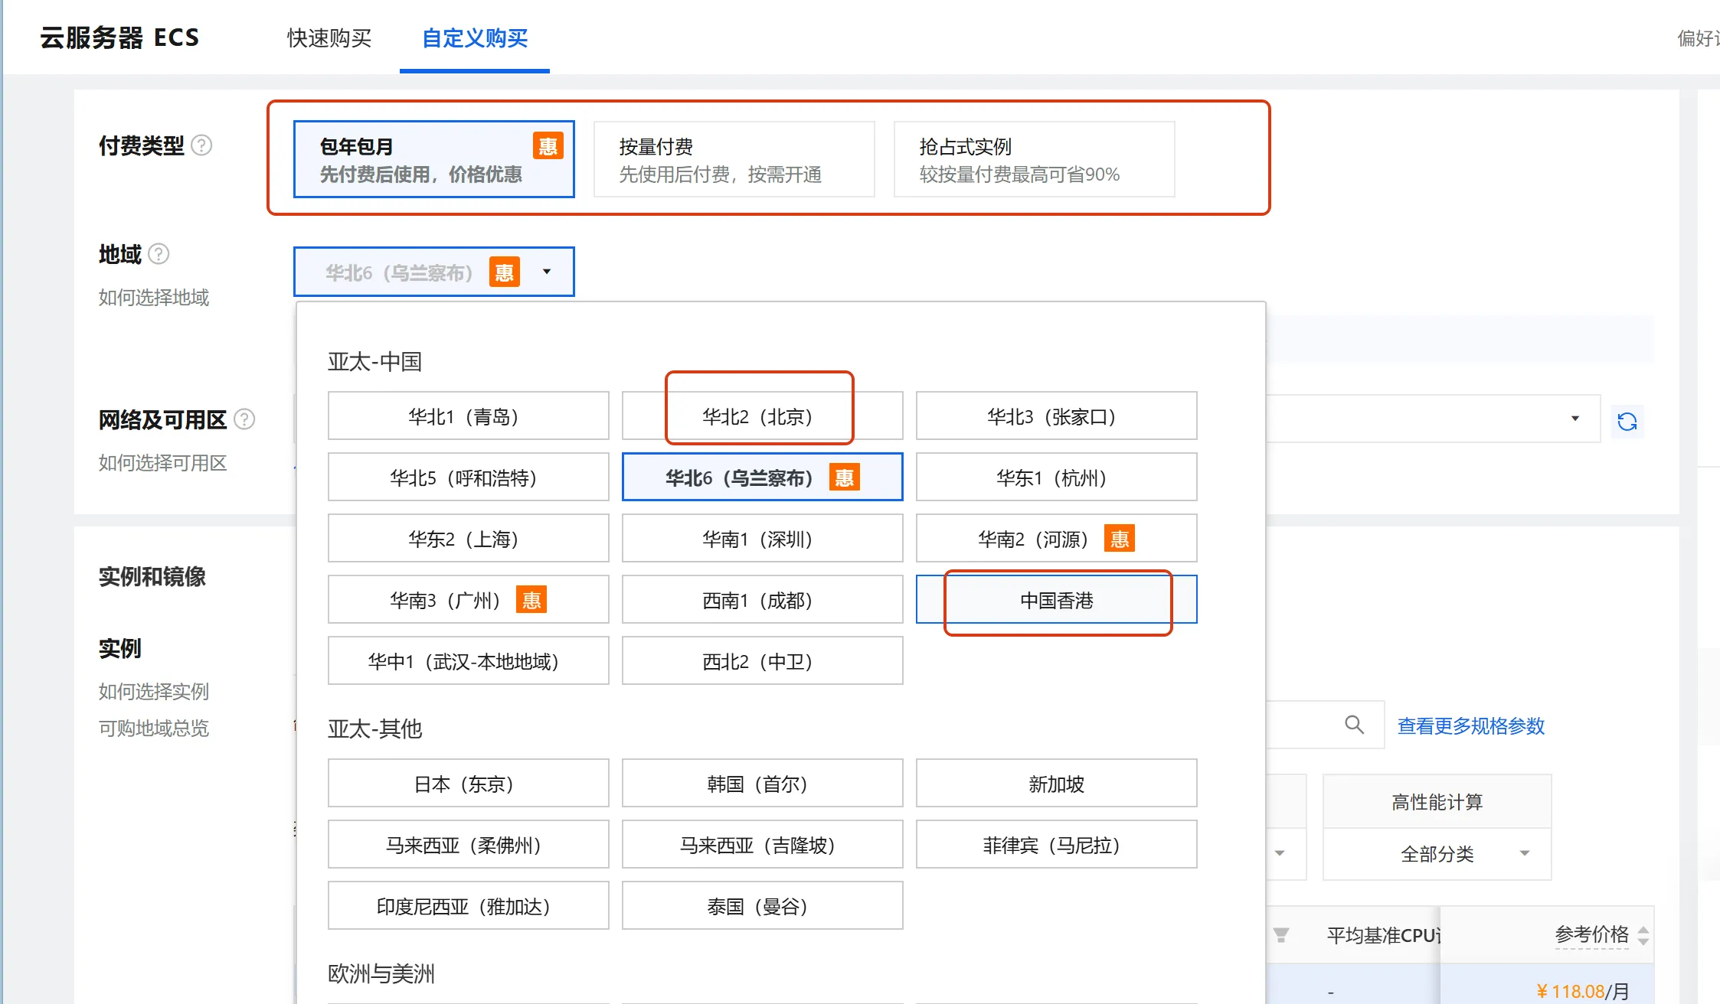
Task: Open 可购地域总览 link
Action: pyautogui.click(x=154, y=729)
